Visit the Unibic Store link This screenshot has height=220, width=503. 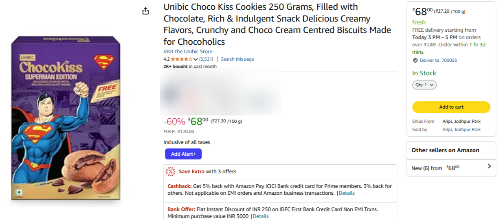point(188,52)
